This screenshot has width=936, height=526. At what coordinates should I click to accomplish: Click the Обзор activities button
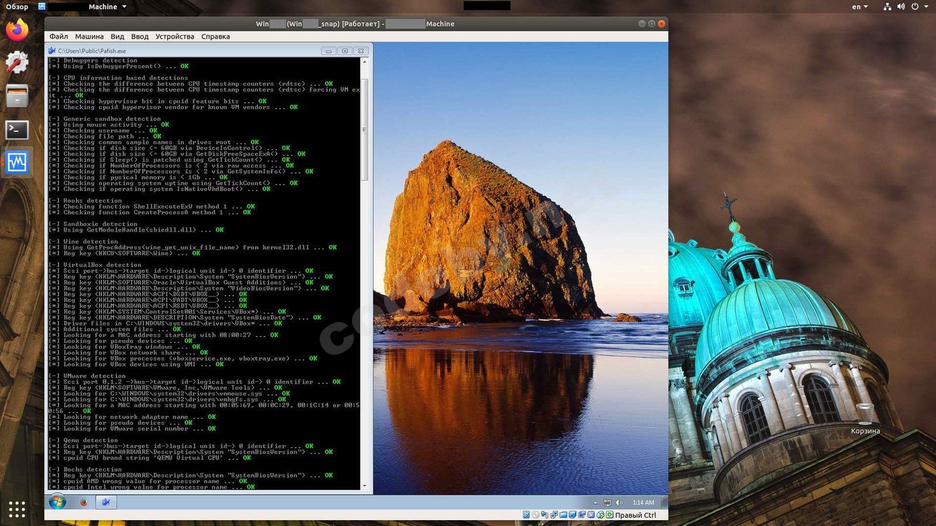coord(17,6)
